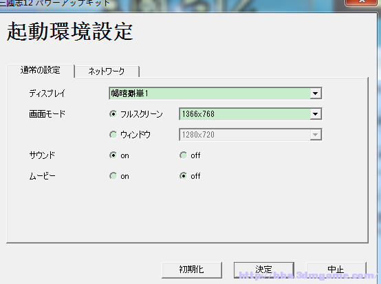Open the ディスプレイ dropdown arrow
The width and height of the screenshot is (381, 284).
pos(316,94)
